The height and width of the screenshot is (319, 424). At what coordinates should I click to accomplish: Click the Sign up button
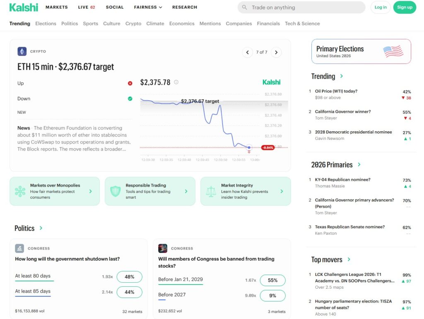[405, 7]
